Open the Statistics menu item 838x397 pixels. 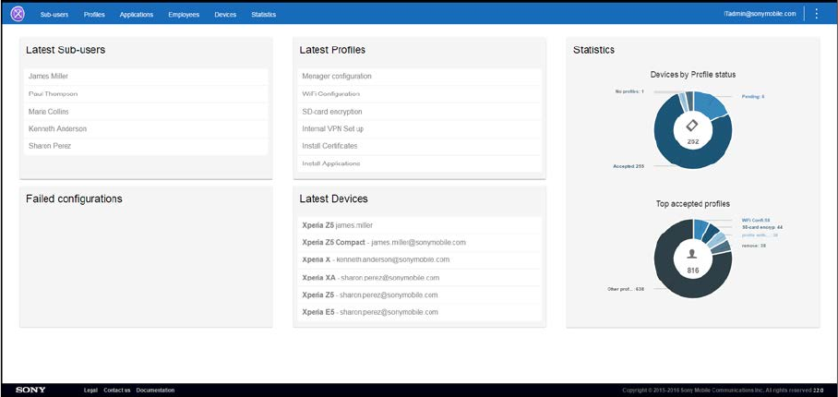click(x=263, y=15)
